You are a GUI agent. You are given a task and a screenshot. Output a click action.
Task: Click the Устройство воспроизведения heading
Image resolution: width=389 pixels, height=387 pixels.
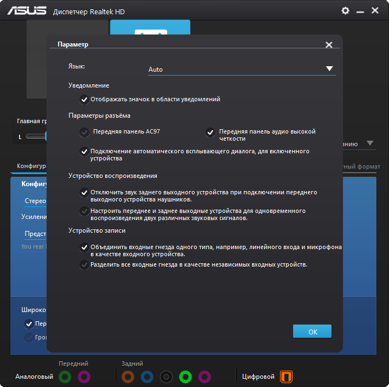coord(113,176)
